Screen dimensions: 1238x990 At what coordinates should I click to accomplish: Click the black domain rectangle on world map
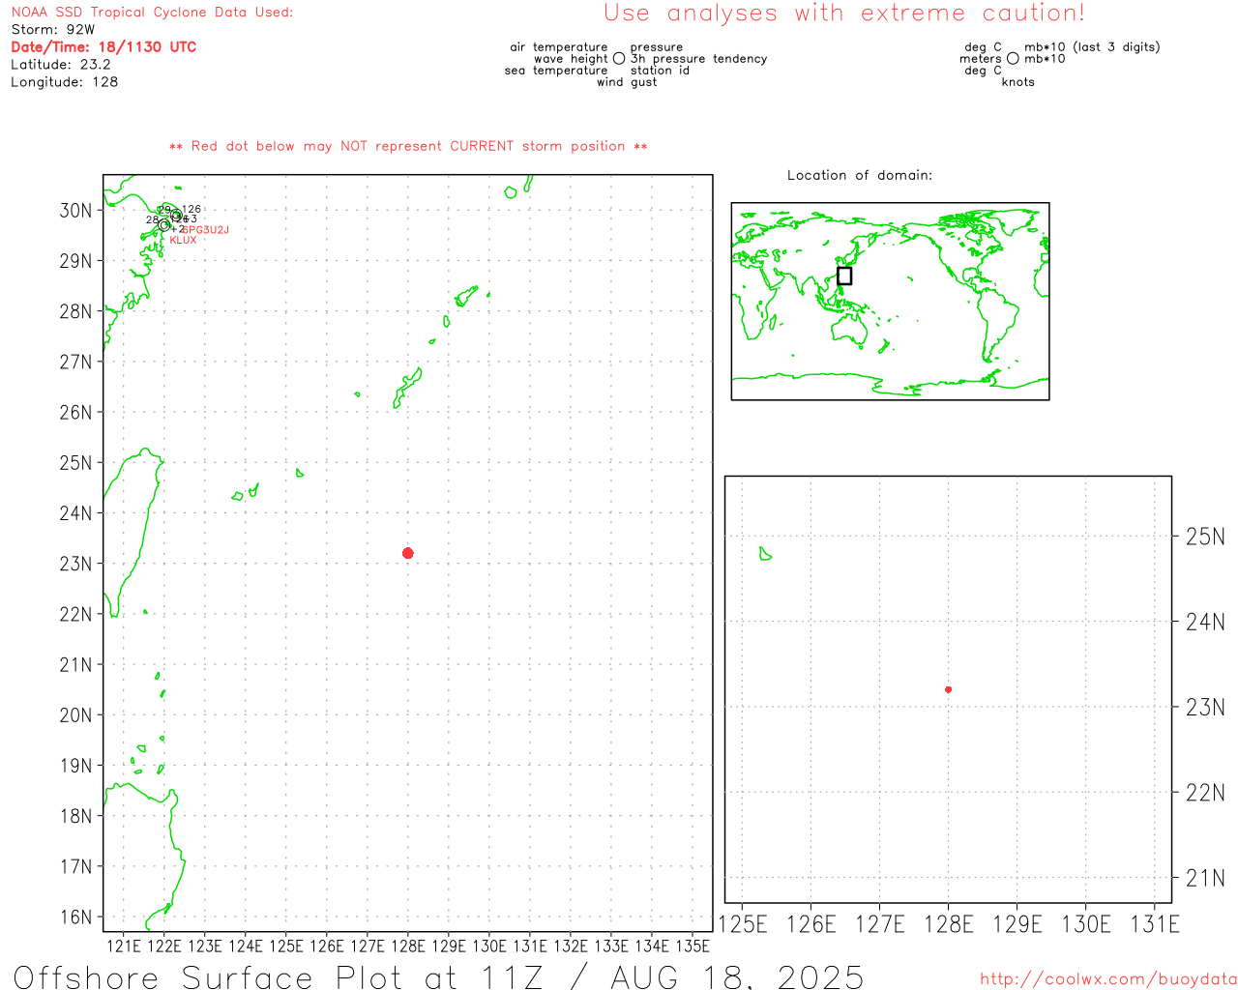[x=844, y=276]
